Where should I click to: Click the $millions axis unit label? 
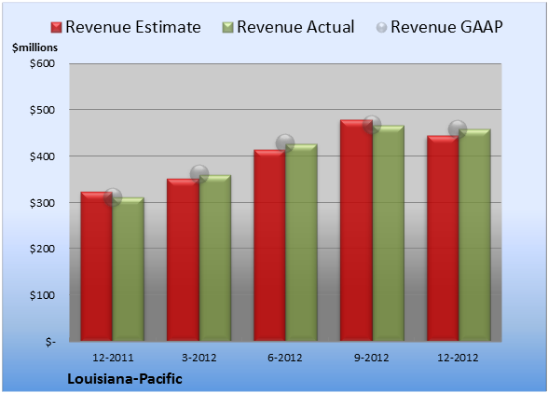tap(34, 47)
